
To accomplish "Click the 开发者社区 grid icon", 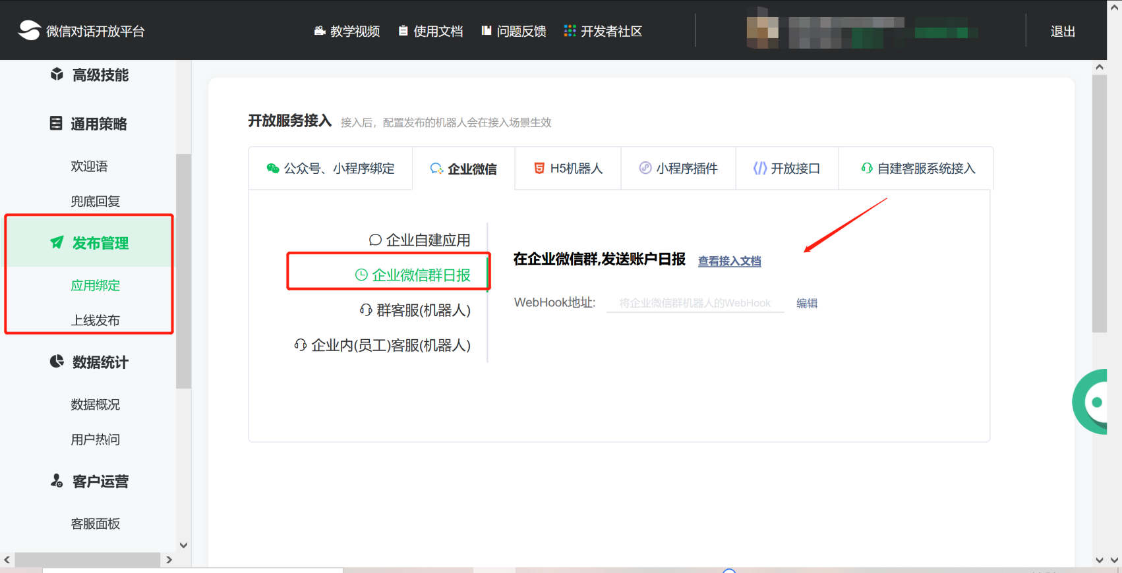I will pyautogui.click(x=570, y=31).
